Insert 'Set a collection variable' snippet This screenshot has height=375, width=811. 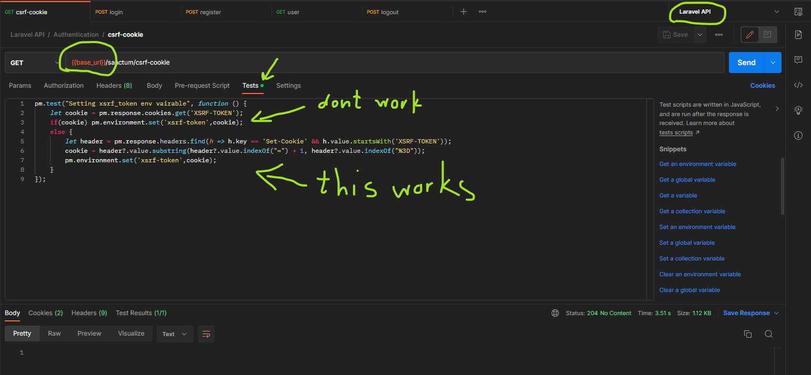coord(692,258)
